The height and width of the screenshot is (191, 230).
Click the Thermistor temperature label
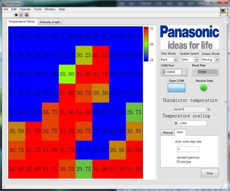point(190,100)
